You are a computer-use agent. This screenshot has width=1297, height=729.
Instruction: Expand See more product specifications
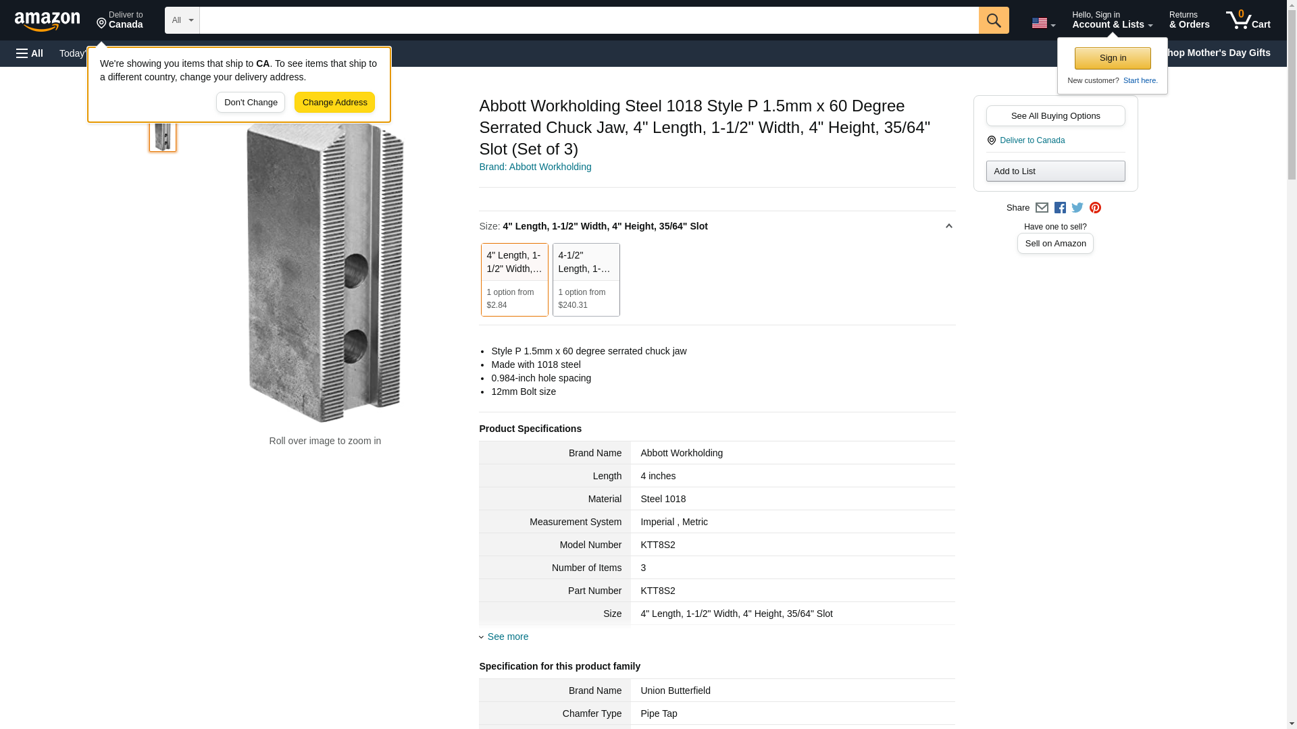point(507,637)
